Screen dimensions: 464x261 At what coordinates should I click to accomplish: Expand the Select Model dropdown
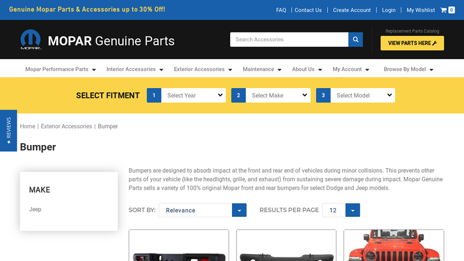tap(362, 95)
